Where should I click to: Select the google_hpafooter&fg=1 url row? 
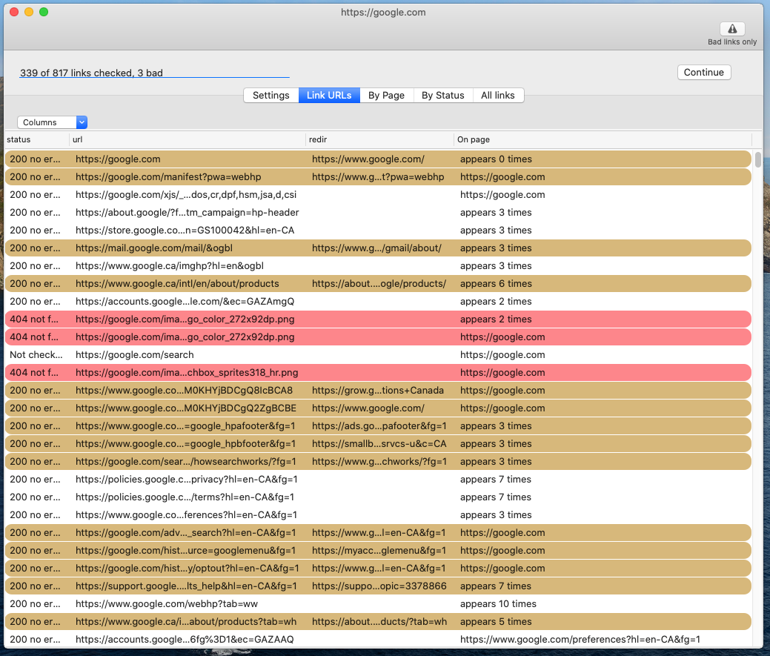point(378,425)
